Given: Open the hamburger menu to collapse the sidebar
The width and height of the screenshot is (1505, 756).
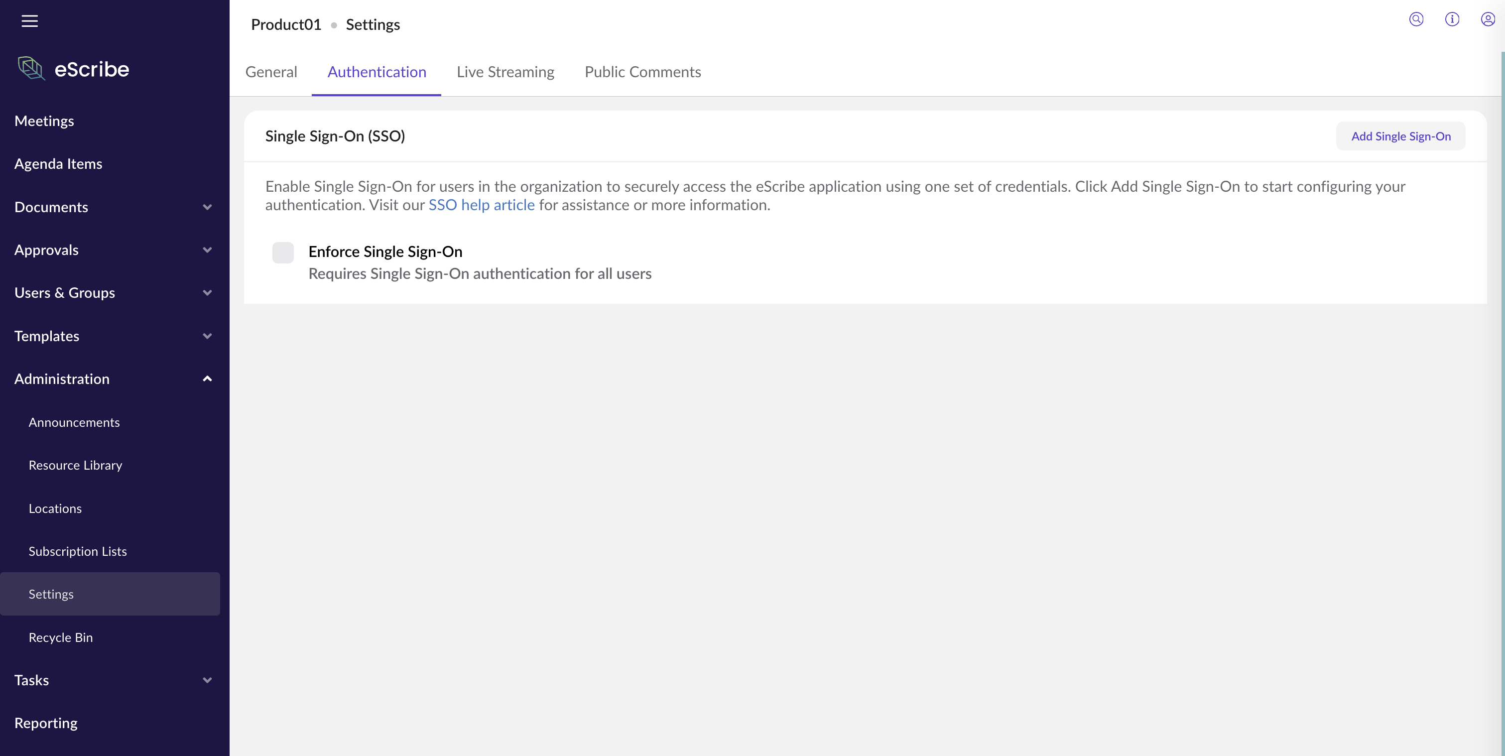Looking at the screenshot, I should click(29, 21).
